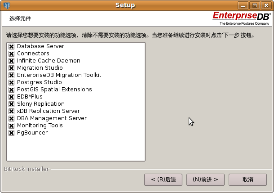
Task: Deselect the Migration Studio checkbox
Action: point(11,68)
